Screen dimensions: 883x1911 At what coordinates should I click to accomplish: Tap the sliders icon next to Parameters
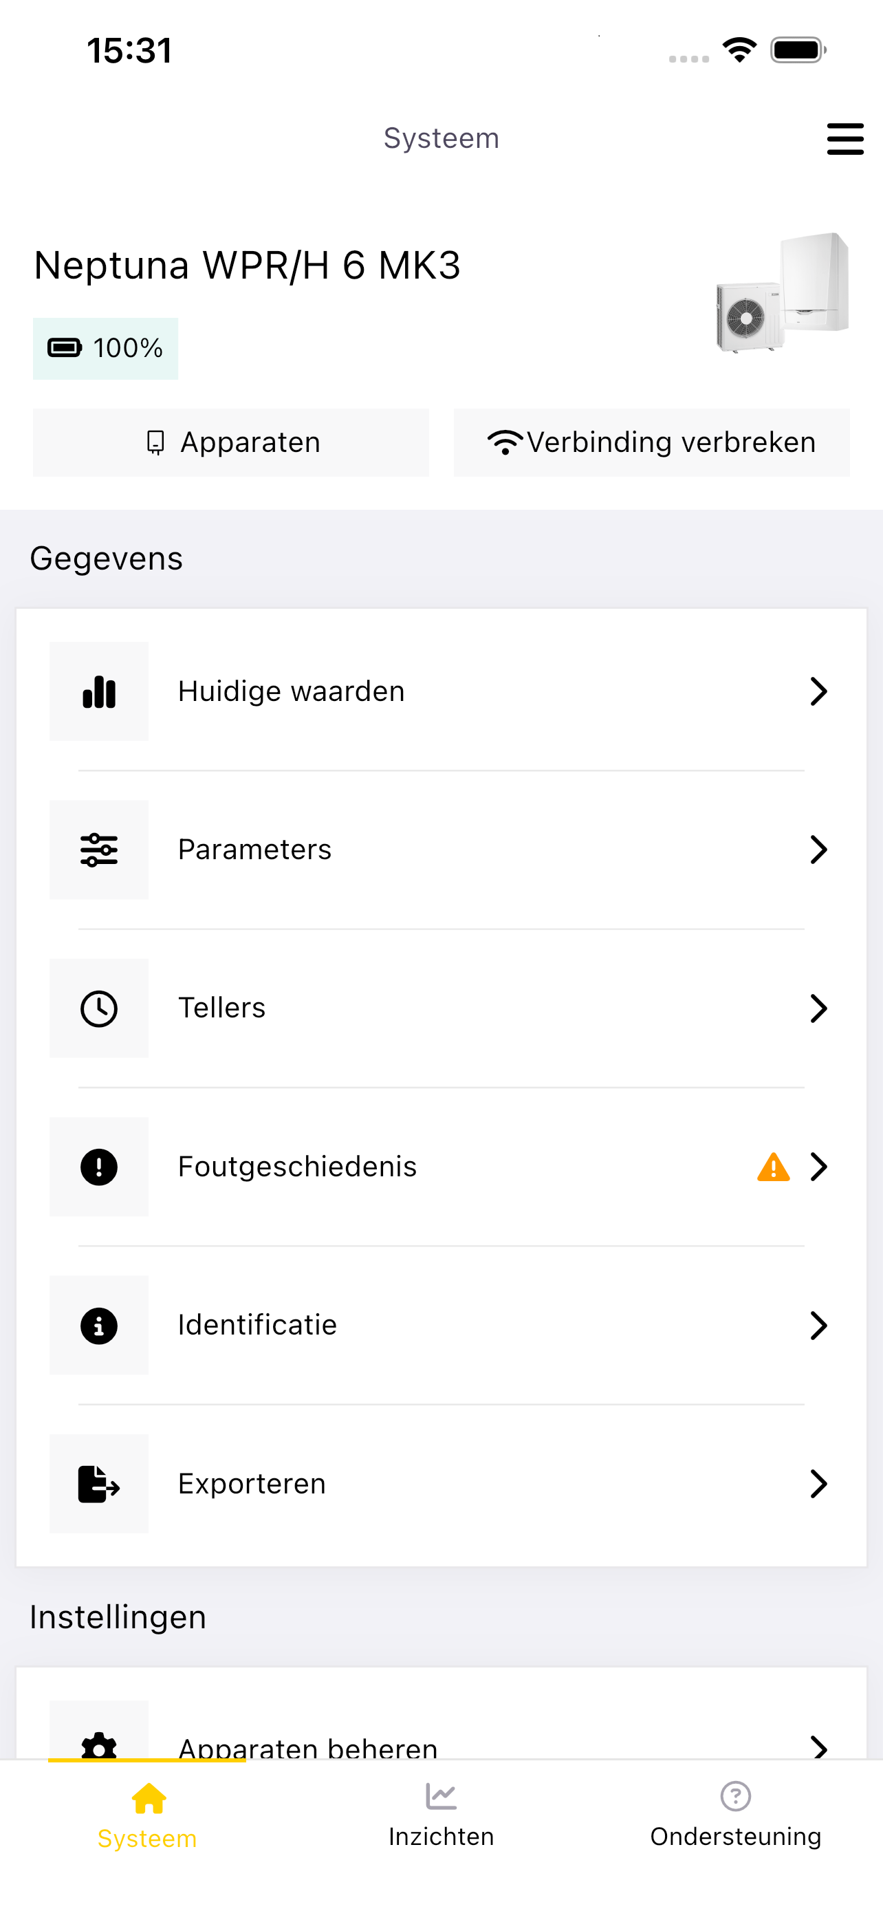[x=98, y=850]
